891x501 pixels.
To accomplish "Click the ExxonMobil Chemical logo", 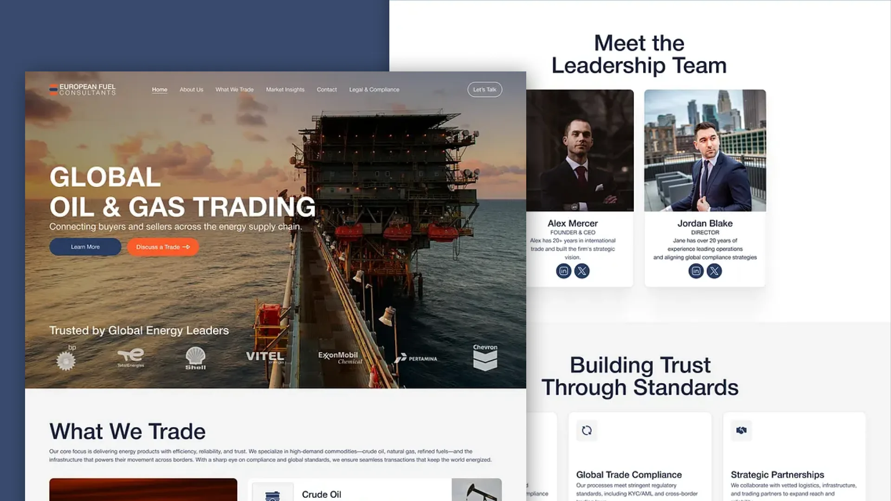I will tap(340, 357).
